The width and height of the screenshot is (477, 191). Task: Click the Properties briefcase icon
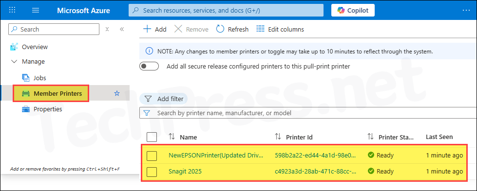tap(26, 109)
